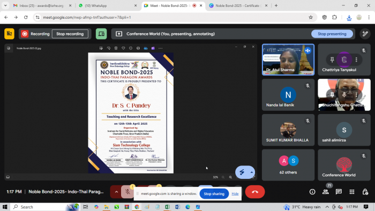Open host controls lock icon
This screenshot has width=375, height=211.
[365, 192]
